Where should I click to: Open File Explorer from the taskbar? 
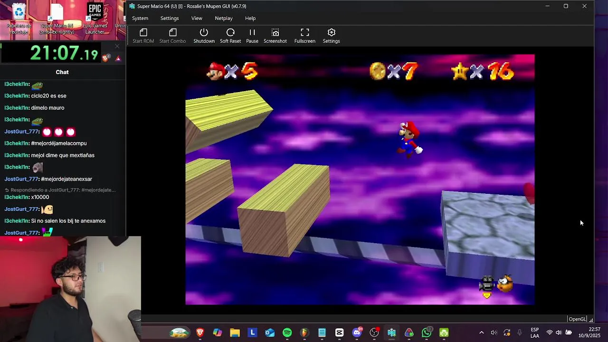(x=235, y=332)
